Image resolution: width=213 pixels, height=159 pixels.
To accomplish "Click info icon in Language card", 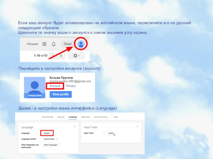I will [x=75, y=126].
